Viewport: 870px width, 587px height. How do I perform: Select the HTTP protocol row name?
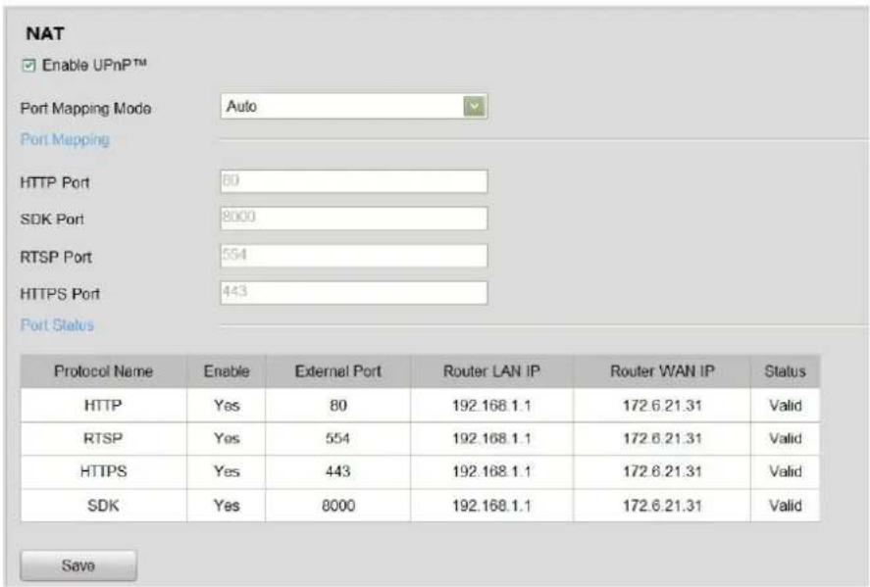(x=103, y=405)
